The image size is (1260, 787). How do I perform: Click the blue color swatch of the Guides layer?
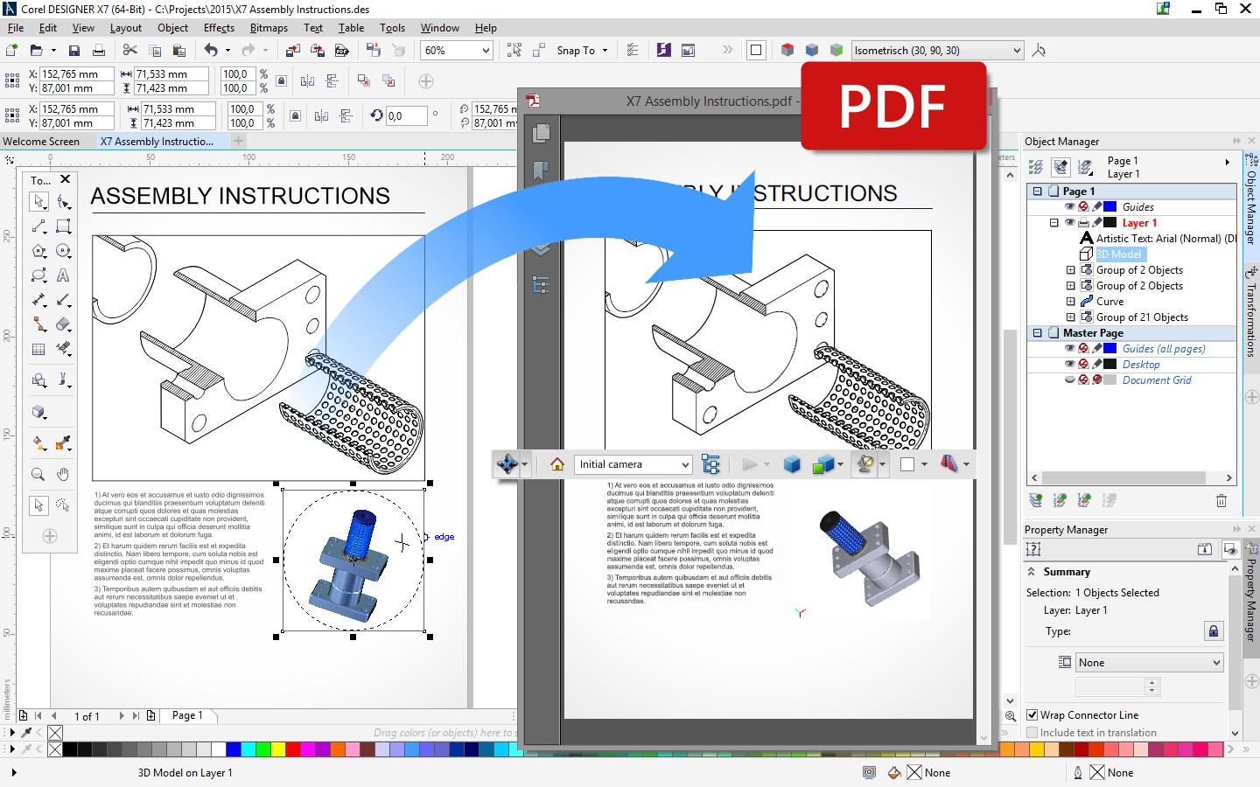click(x=1110, y=206)
